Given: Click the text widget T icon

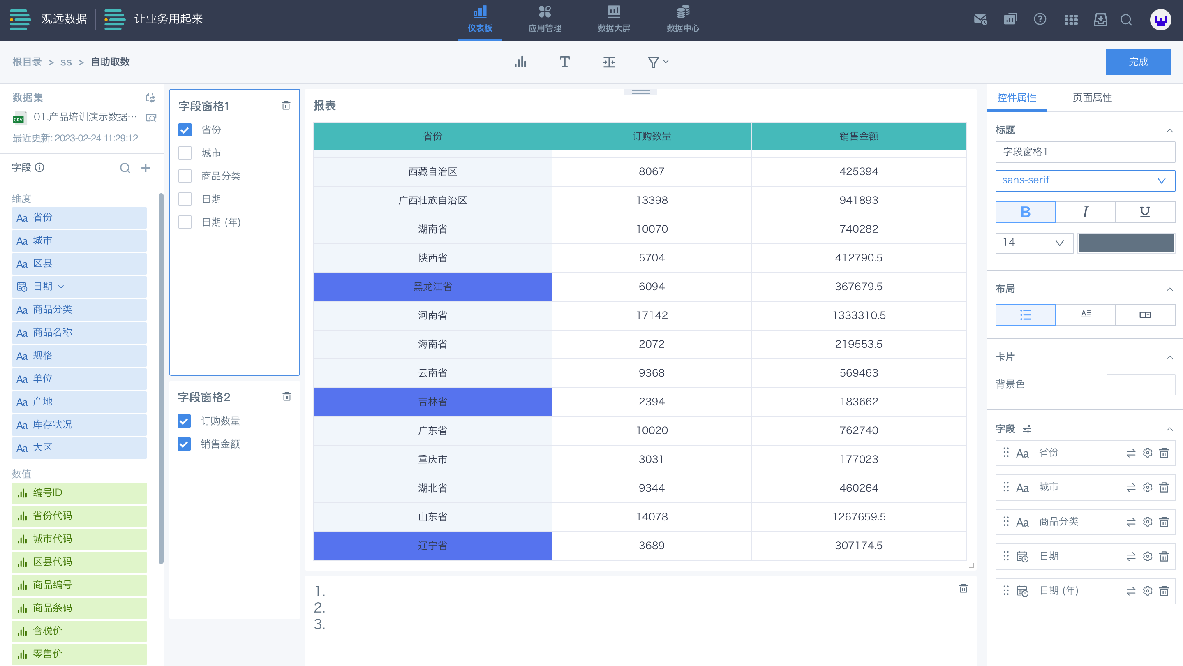Looking at the screenshot, I should click(564, 62).
